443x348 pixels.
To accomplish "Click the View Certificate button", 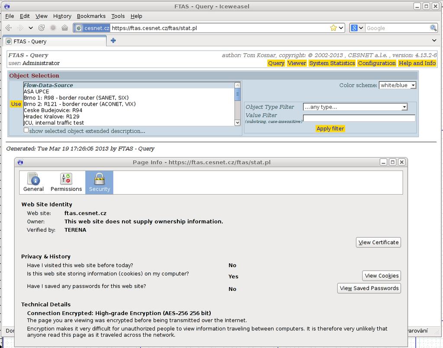I will 378,242.
